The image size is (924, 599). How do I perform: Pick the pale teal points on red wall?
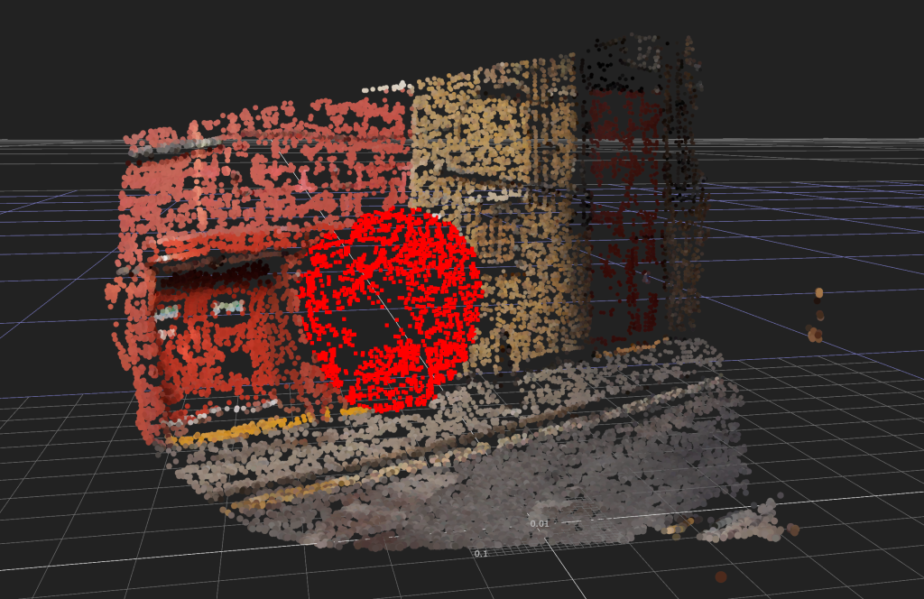(x=227, y=308)
